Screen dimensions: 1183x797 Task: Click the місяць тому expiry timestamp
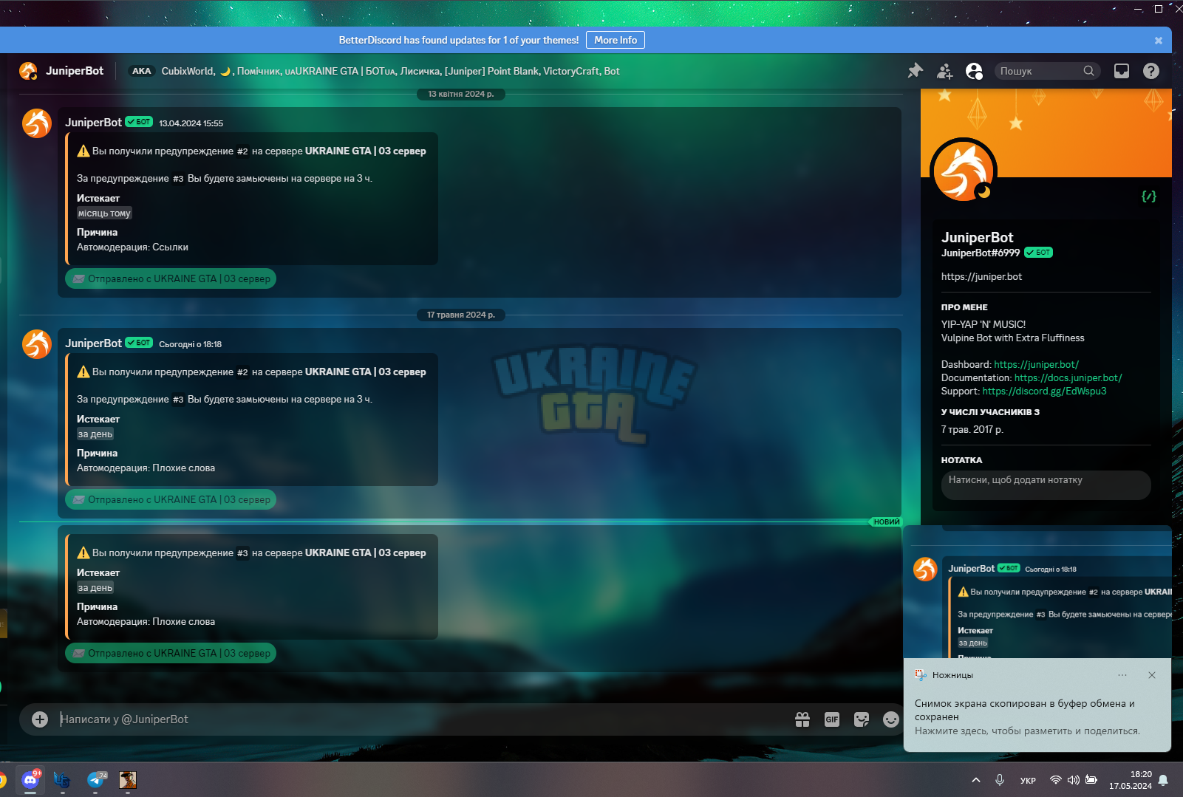click(x=104, y=213)
